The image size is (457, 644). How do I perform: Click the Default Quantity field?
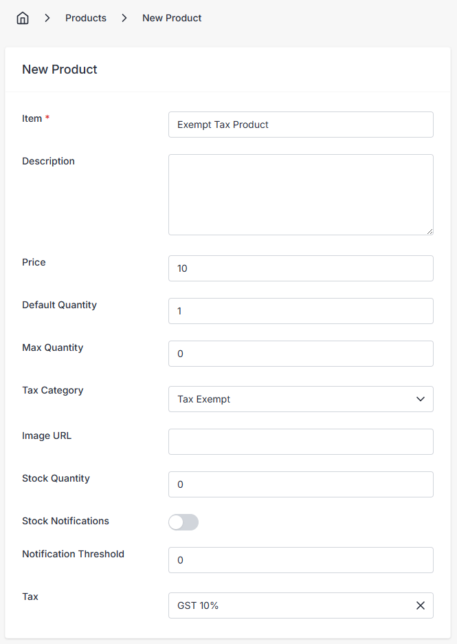300,311
